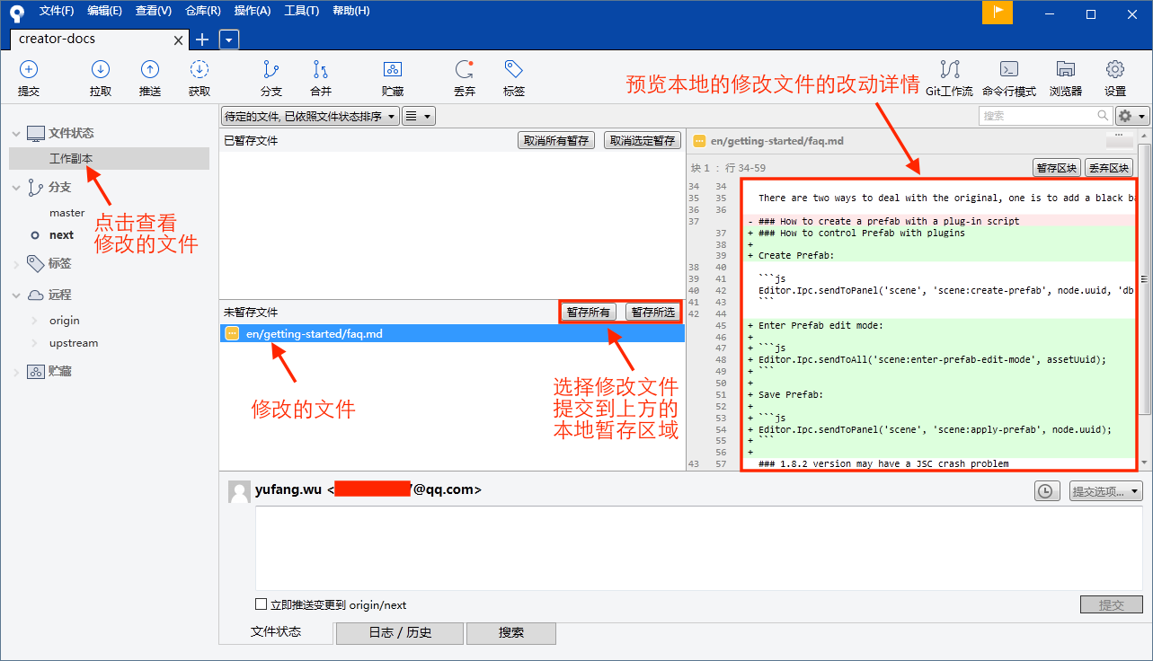
Task: Select the master branch
Action: [67, 213]
